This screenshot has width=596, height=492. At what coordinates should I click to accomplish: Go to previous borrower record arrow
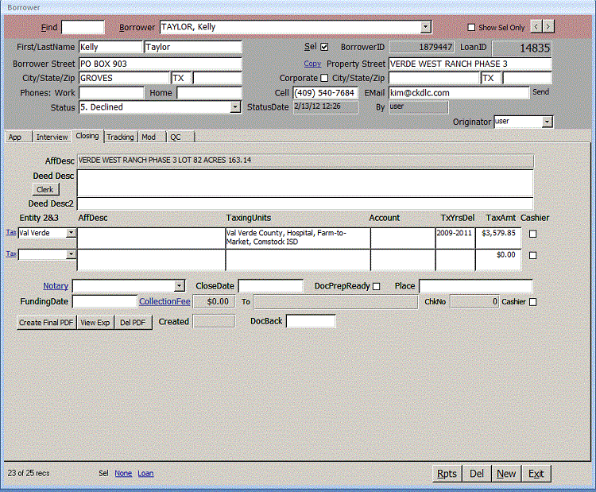click(x=536, y=27)
